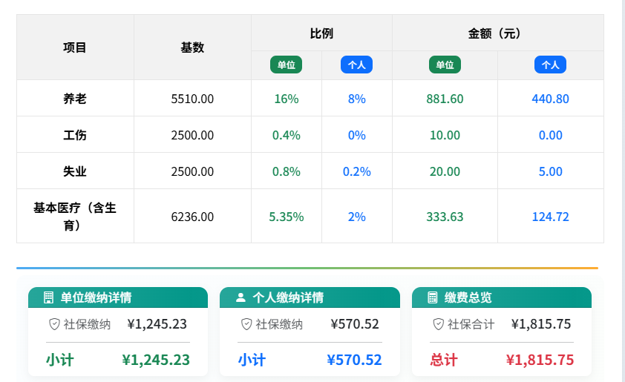Select the gray ¥1,245.23 社保缴纳 value
This screenshot has height=382, width=625.
(157, 324)
